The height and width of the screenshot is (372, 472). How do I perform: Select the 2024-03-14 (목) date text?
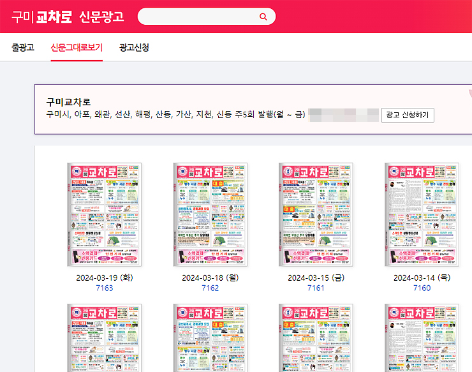[x=422, y=278]
